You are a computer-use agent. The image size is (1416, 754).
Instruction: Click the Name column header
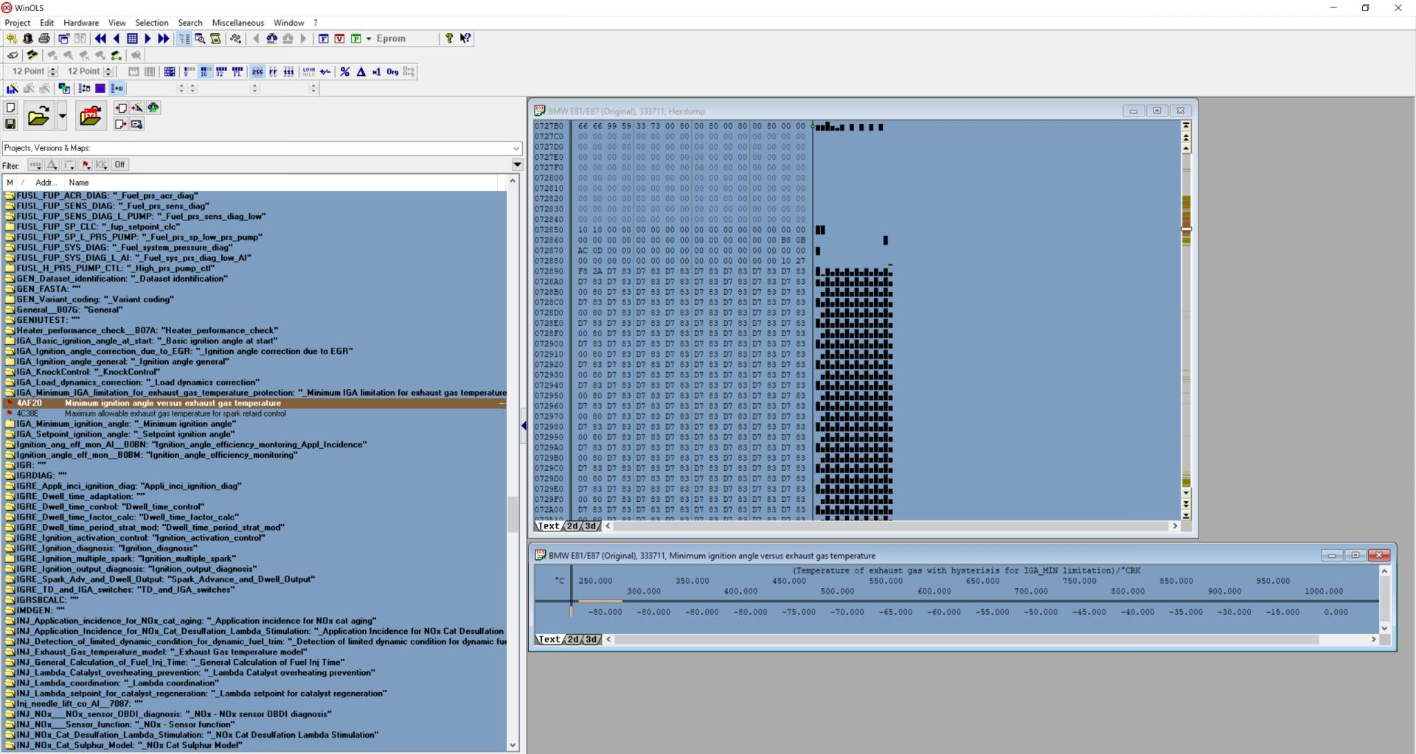(x=79, y=182)
